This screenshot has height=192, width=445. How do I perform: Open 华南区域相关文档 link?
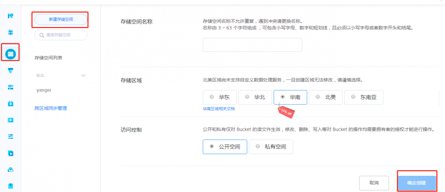tap(219, 108)
